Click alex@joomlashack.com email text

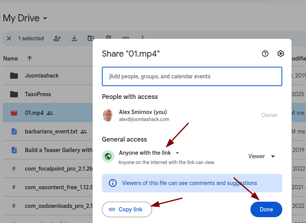point(144,119)
